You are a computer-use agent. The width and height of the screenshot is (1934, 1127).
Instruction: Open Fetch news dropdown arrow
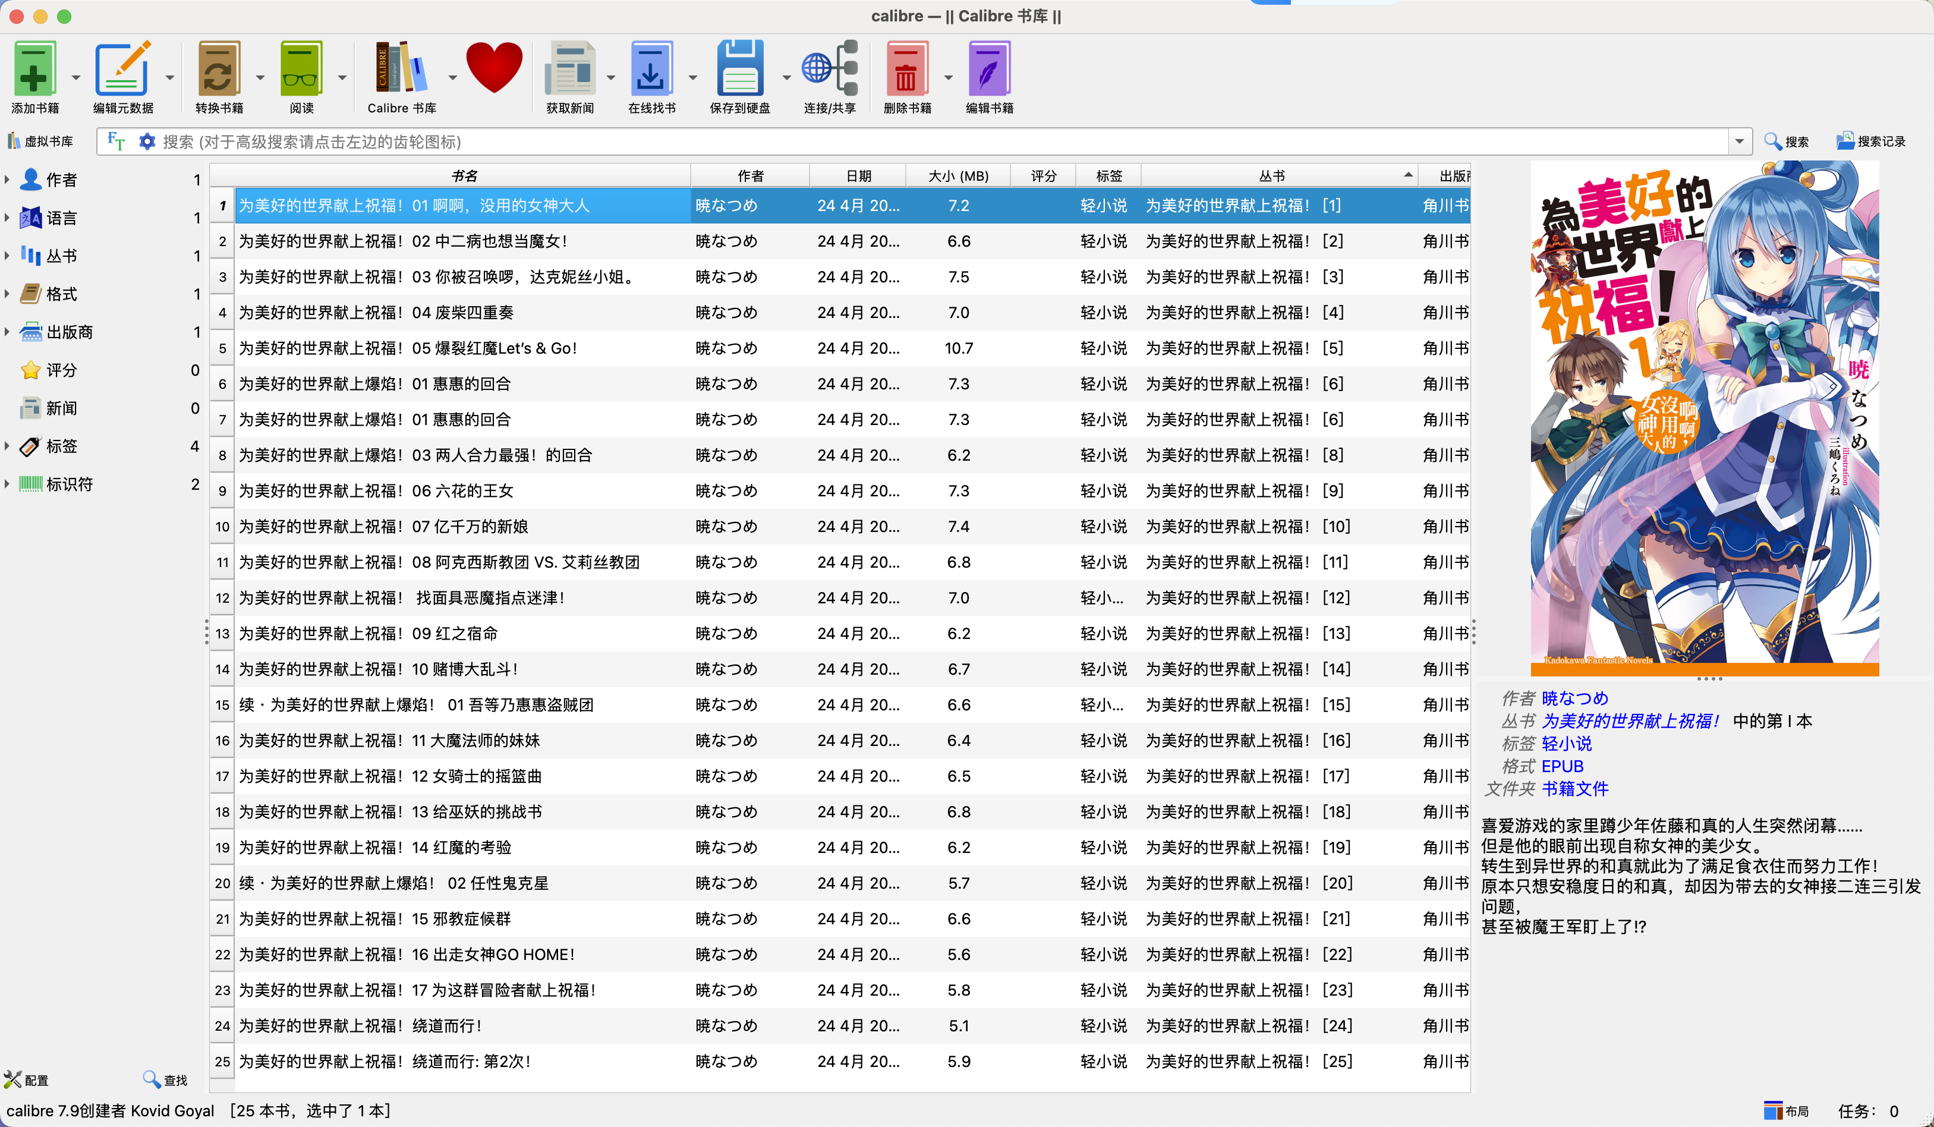pyautogui.click(x=611, y=77)
